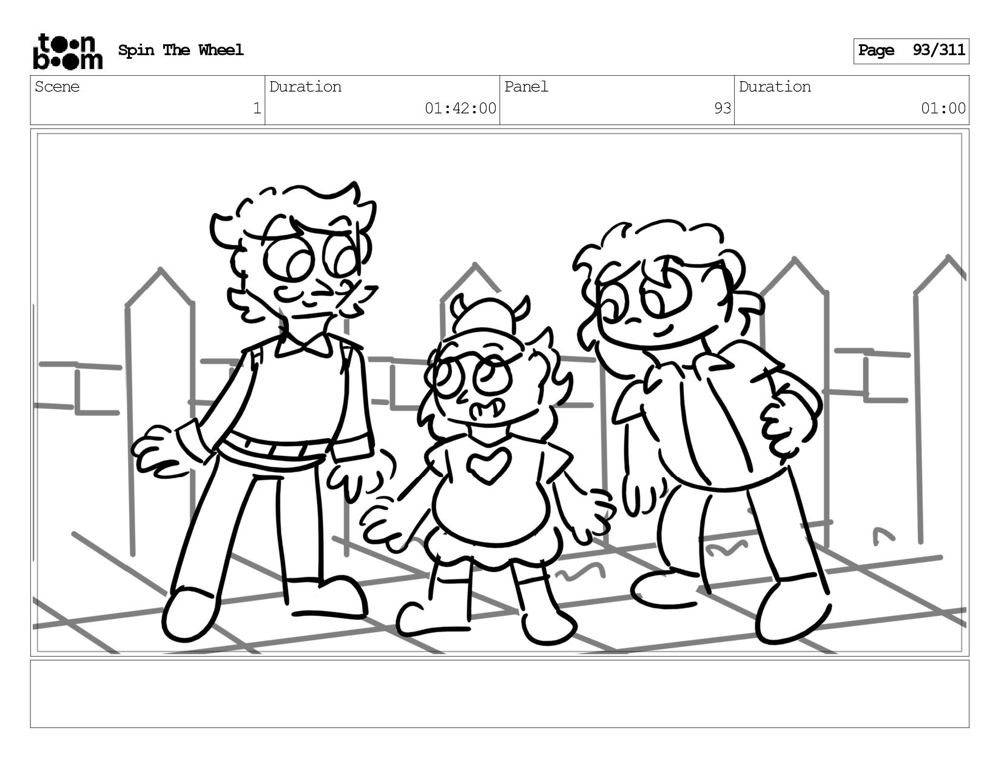This screenshot has width=1001, height=773.
Task: Click the panel number '93' value
Action: (x=722, y=109)
